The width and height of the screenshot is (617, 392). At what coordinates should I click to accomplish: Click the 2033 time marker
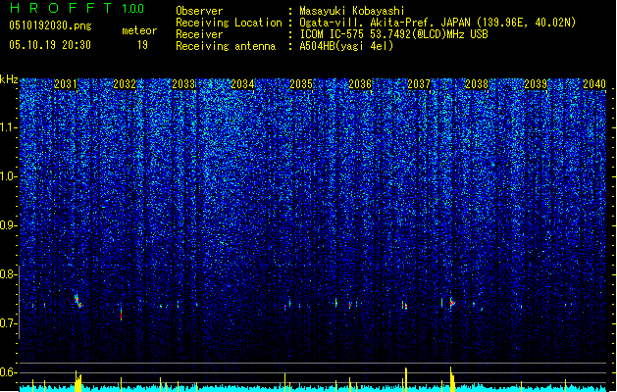pyautogui.click(x=183, y=84)
